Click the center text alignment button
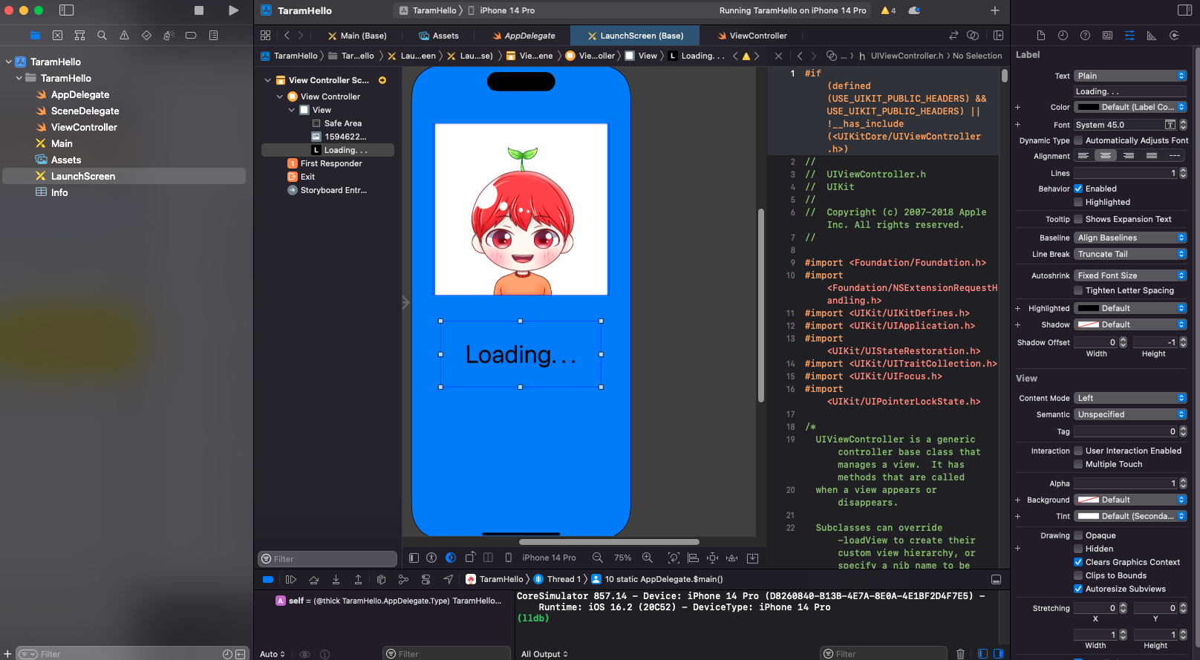1200x660 pixels. pyautogui.click(x=1106, y=156)
